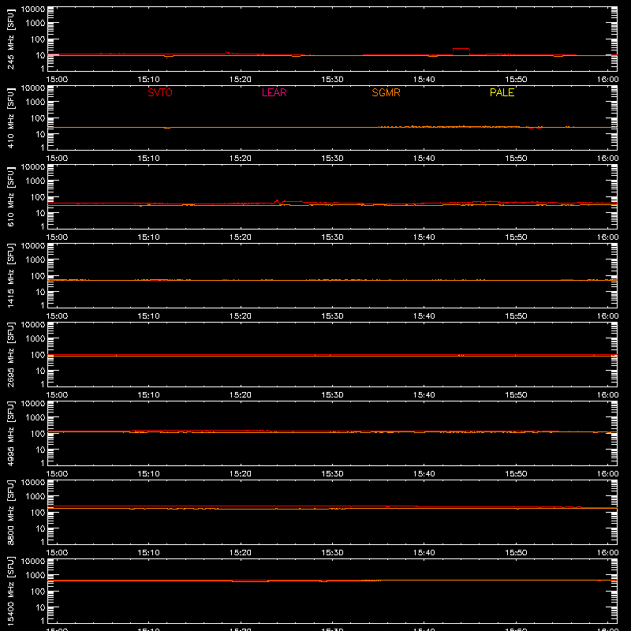631x631 pixels.
Task: Click the 15:30 label of the 8800 MHz plot
Action: click(332, 553)
